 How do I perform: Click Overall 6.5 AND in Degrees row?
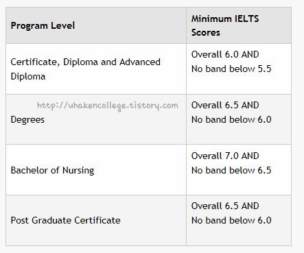tap(225, 105)
